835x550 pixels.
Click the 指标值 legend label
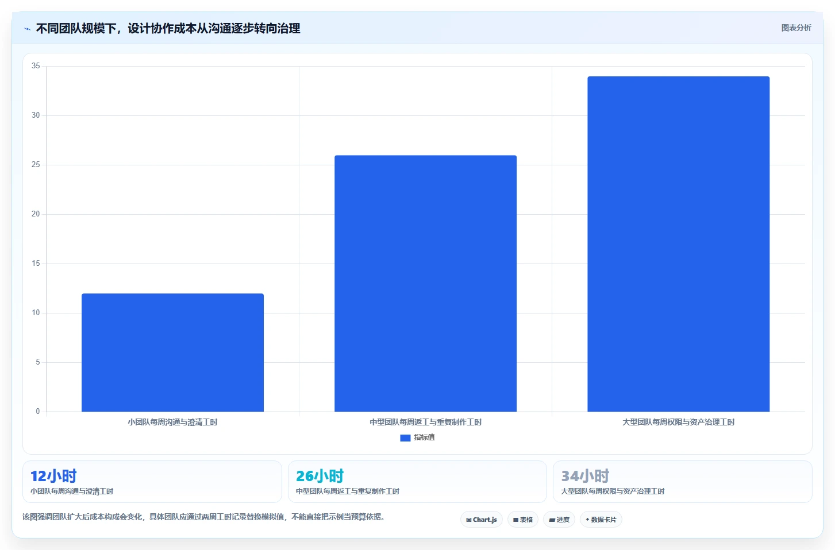424,437
